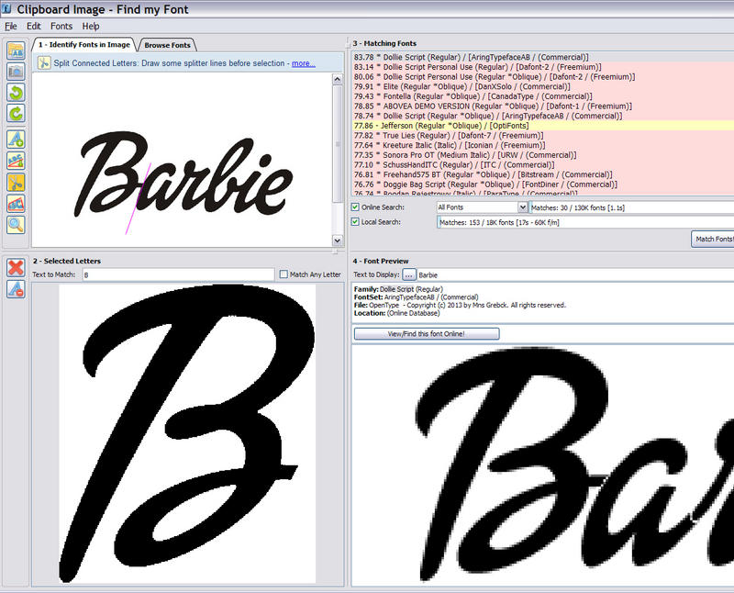Click the 'Family: Dollie Script (Regular)' info line

[x=398, y=289]
